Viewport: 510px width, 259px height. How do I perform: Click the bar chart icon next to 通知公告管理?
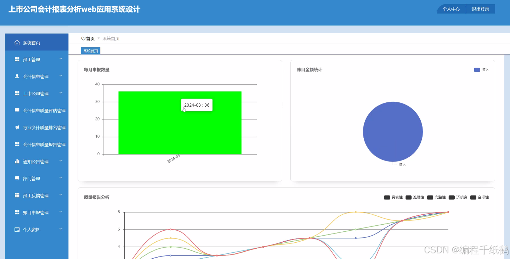tap(17, 162)
